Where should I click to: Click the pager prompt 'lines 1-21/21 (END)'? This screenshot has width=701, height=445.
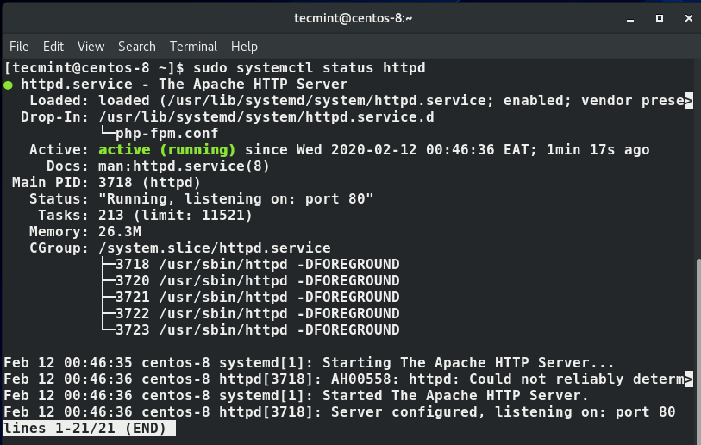coord(89,429)
